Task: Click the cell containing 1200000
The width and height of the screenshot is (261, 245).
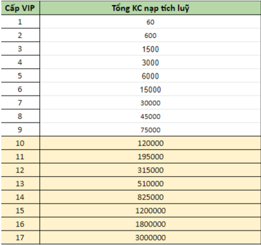Action: pos(150,210)
